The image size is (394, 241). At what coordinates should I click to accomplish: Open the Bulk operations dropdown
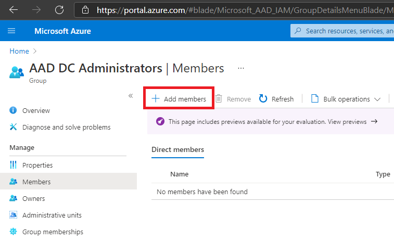point(346,99)
